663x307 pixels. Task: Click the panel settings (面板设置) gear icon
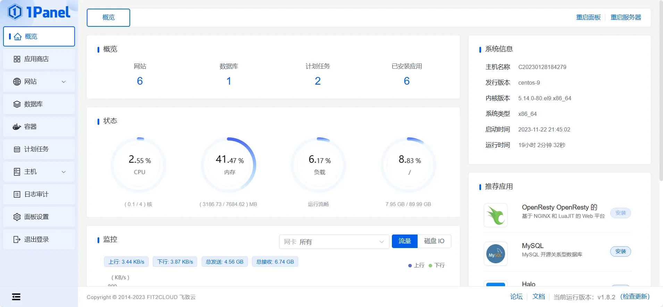point(17,217)
